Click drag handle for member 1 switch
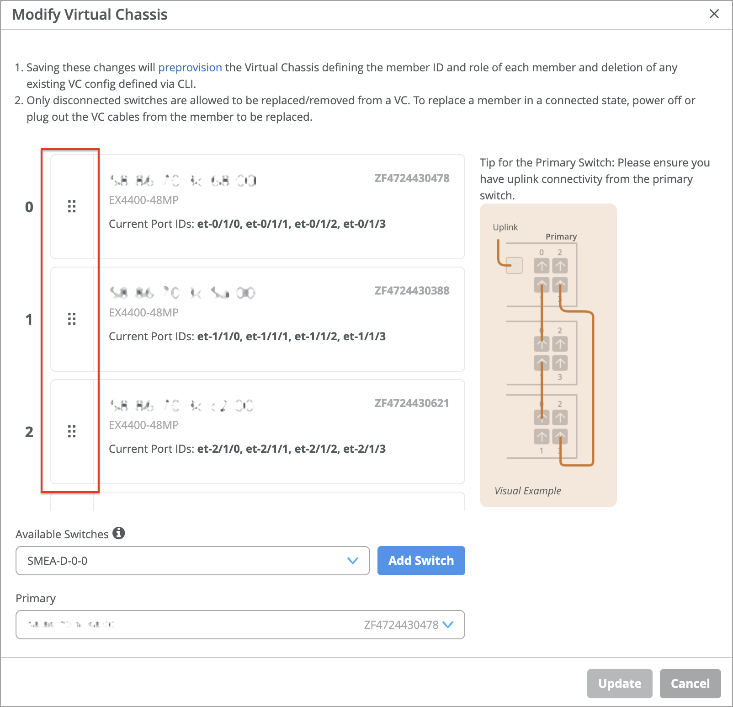The image size is (733, 707). 72,319
